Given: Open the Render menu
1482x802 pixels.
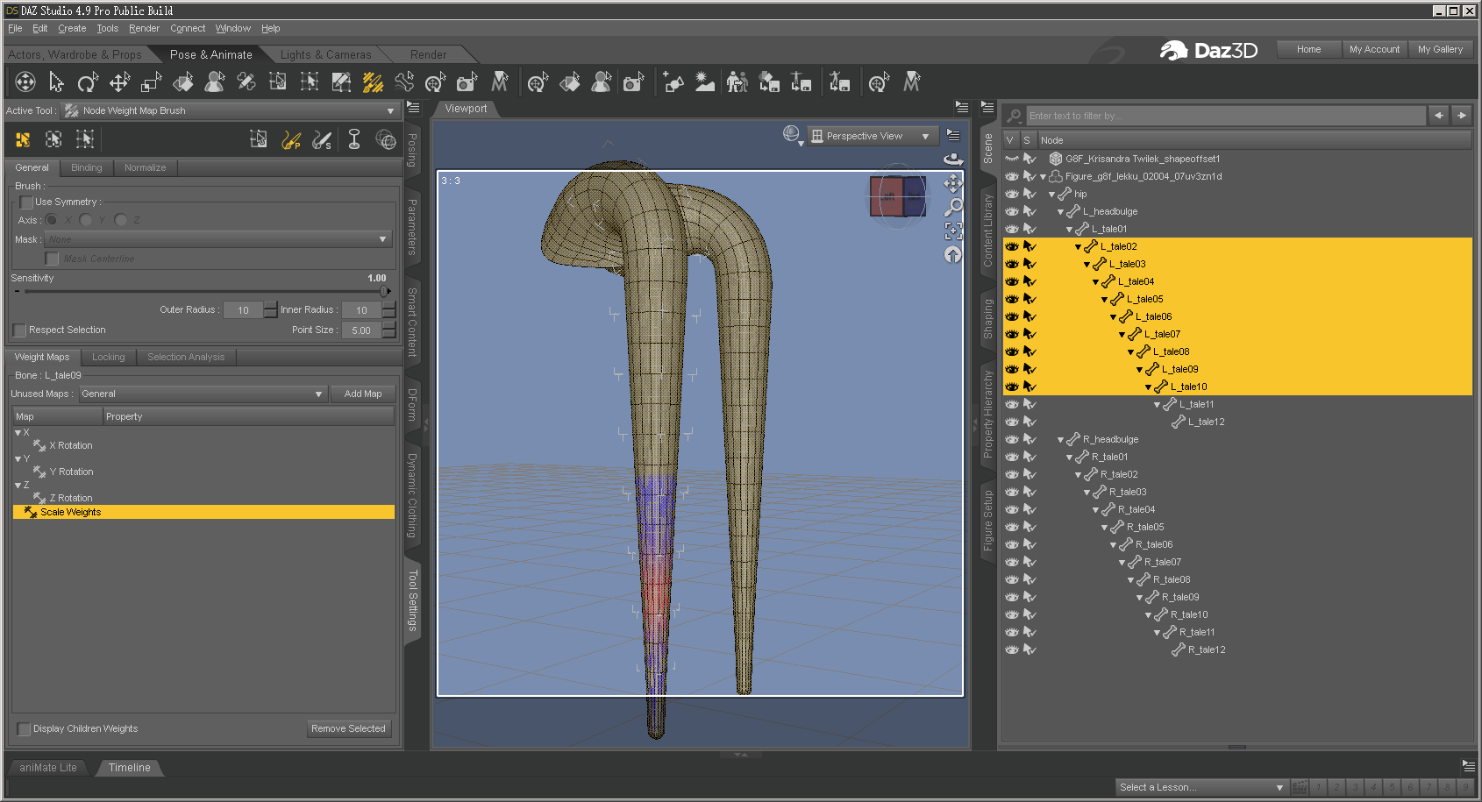Looking at the screenshot, I should pos(144,28).
